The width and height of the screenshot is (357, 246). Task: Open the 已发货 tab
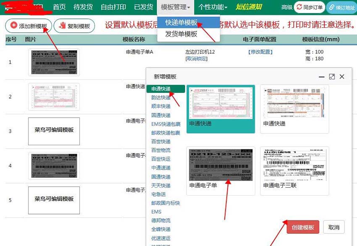(x=144, y=7)
